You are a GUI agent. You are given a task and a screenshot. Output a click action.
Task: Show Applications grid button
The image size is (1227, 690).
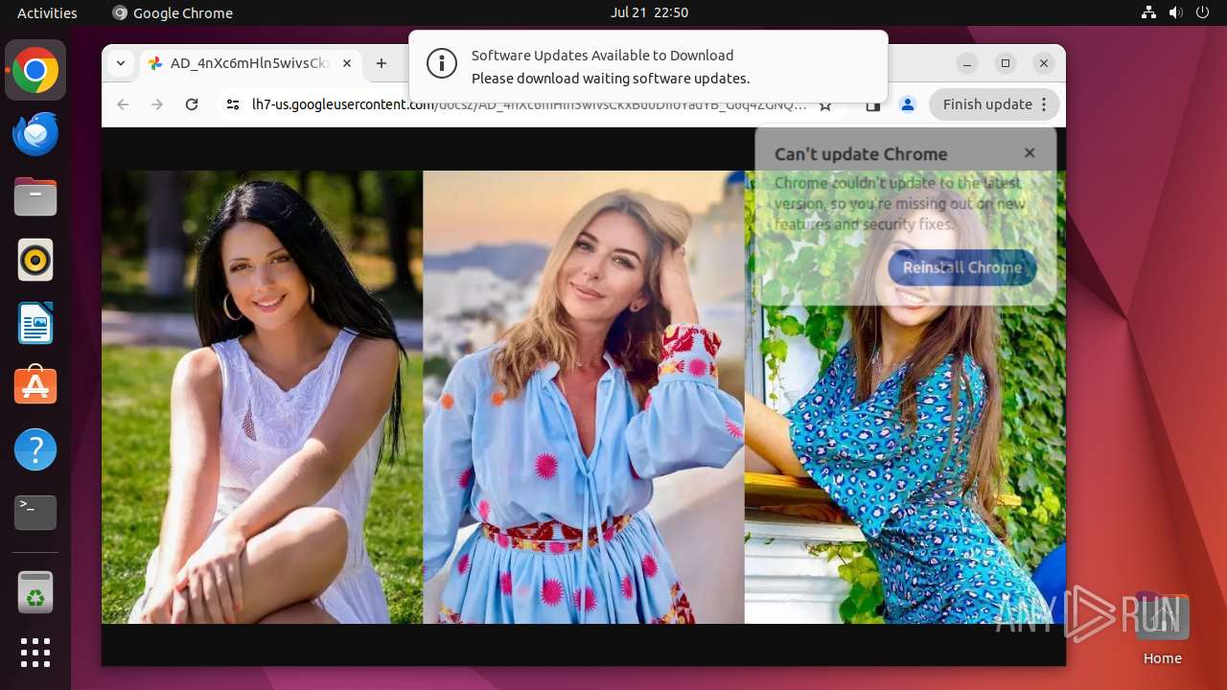(x=35, y=653)
